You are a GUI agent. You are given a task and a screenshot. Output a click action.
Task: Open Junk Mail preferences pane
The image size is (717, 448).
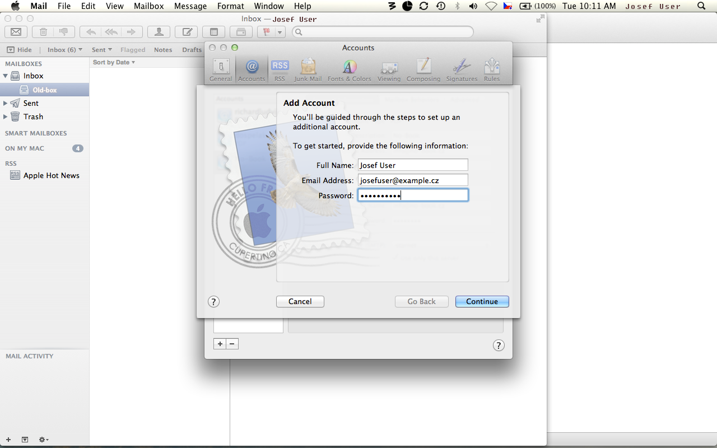click(308, 70)
